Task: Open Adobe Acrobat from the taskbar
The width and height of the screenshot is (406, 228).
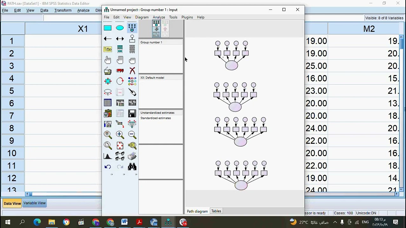Action: [139, 222]
